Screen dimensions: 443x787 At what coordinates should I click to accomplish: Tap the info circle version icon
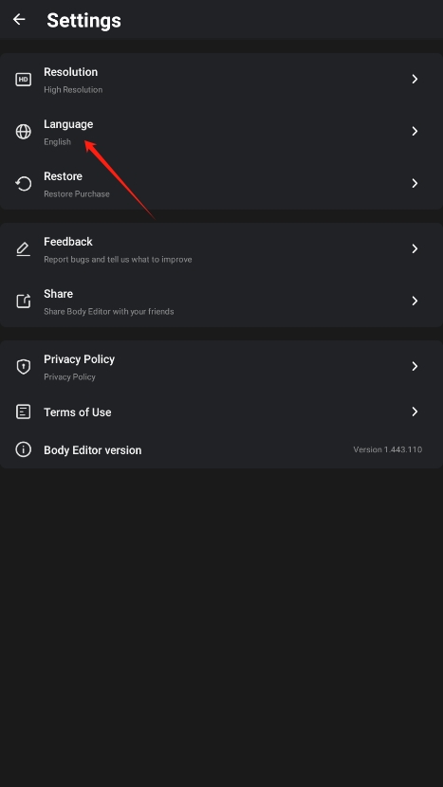(23, 449)
